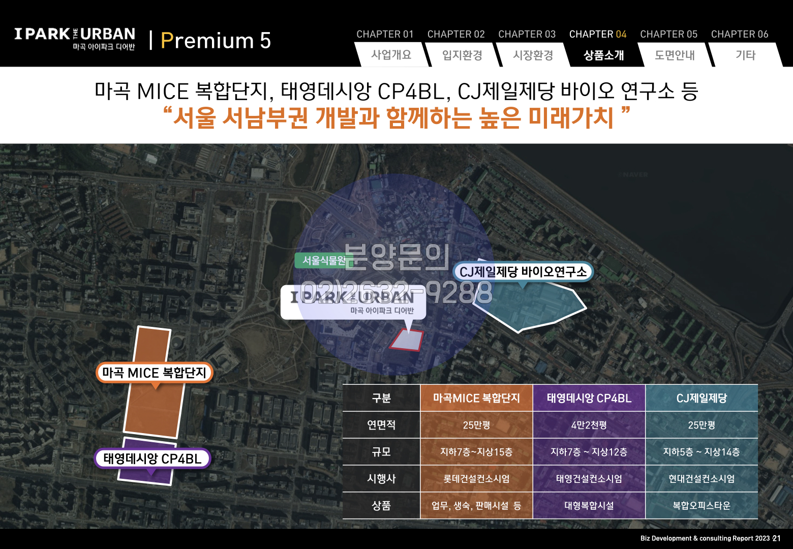The height and width of the screenshot is (549, 793).
Task: Click the 구분 table header cell
Action: pos(381,398)
